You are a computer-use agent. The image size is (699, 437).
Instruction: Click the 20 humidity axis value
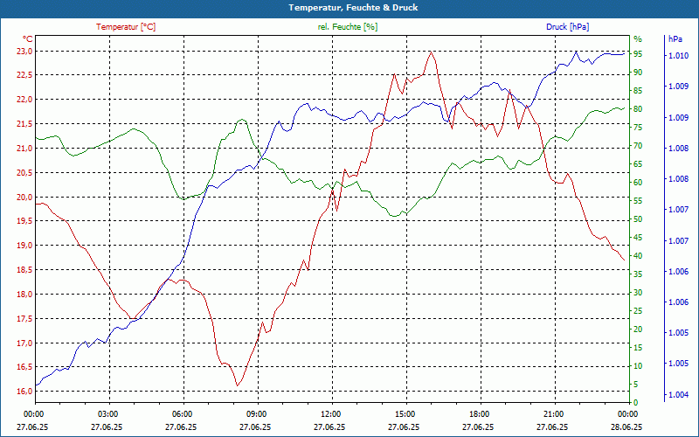[638, 329]
